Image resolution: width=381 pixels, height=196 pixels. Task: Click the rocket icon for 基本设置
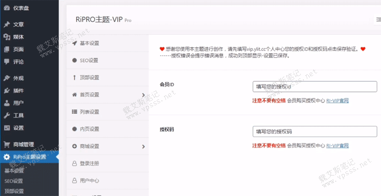[75, 43]
